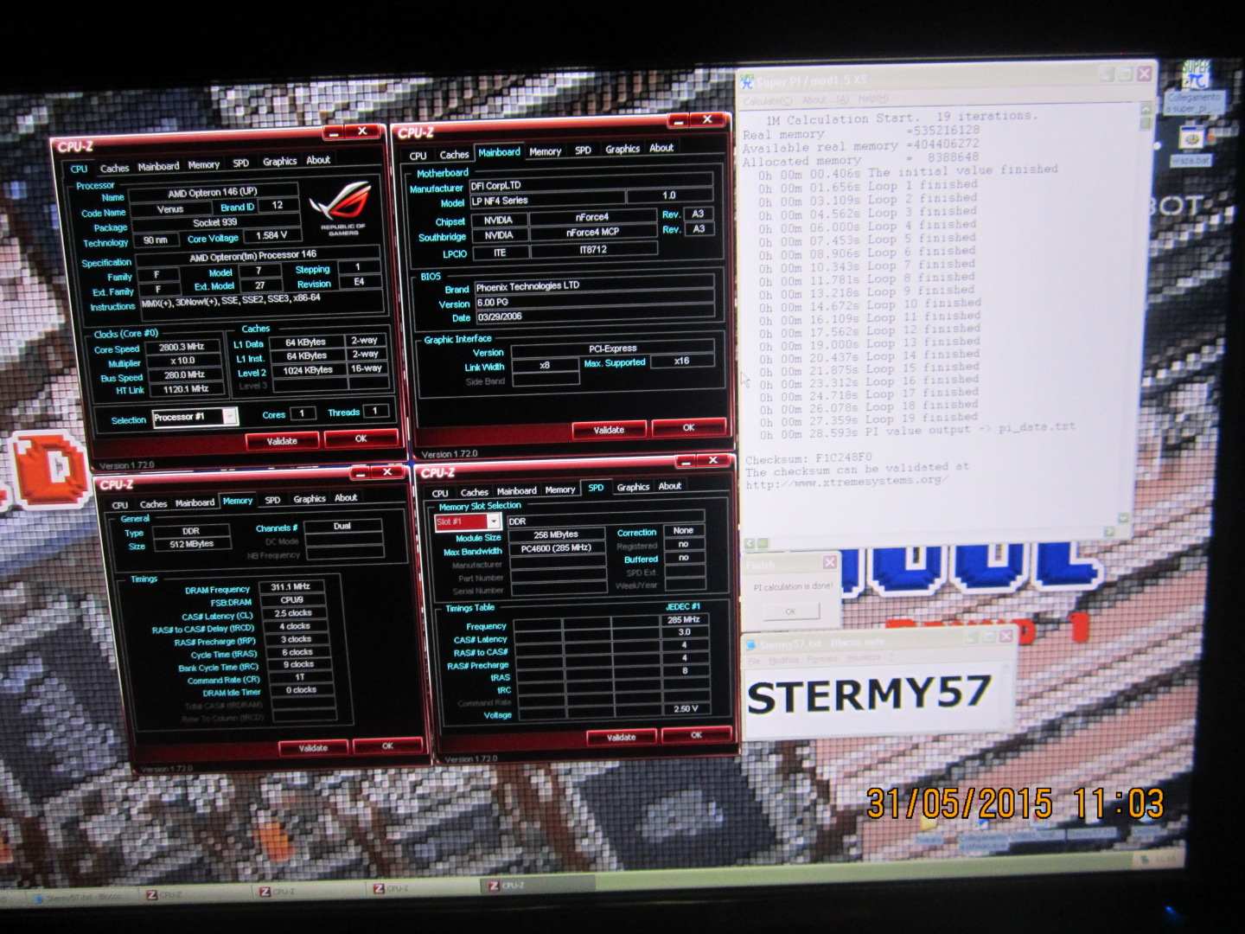The image size is (1245, 934).
Task: Click OK in the CPU-Z Mainboard window
Action: 689,427
